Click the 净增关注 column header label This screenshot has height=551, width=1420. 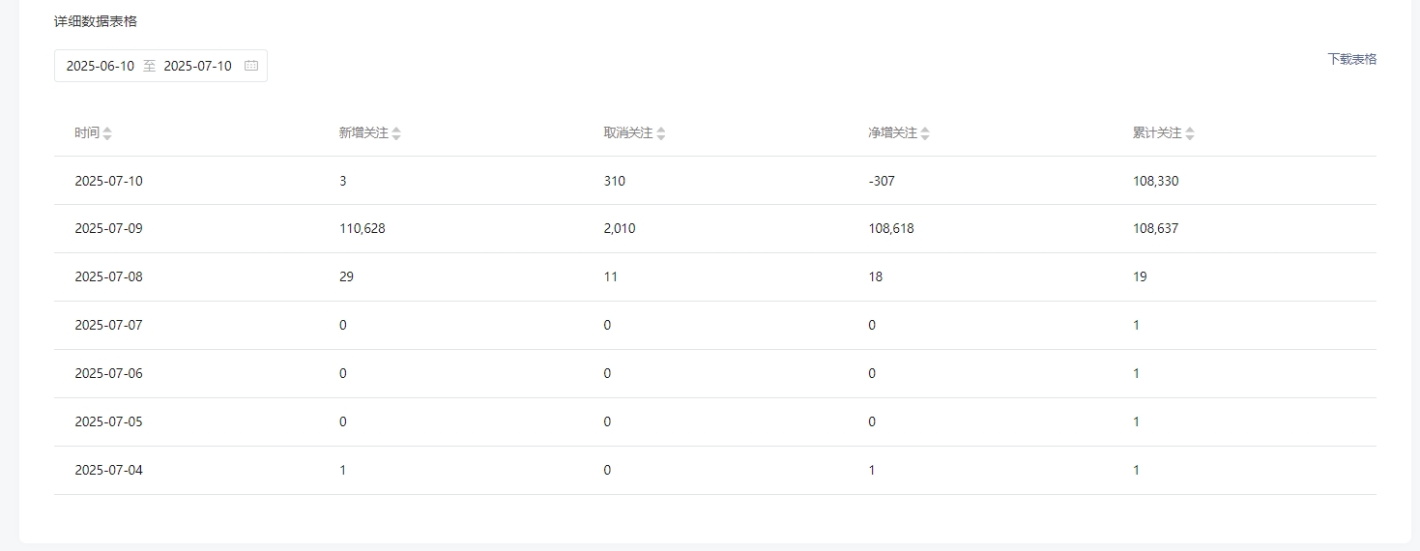[892, 133]
